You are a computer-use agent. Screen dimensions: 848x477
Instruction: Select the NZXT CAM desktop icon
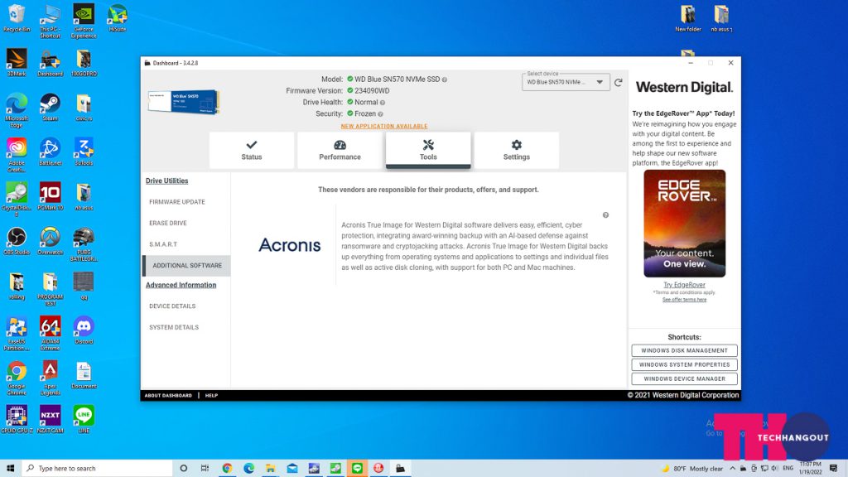coord(50,419)
